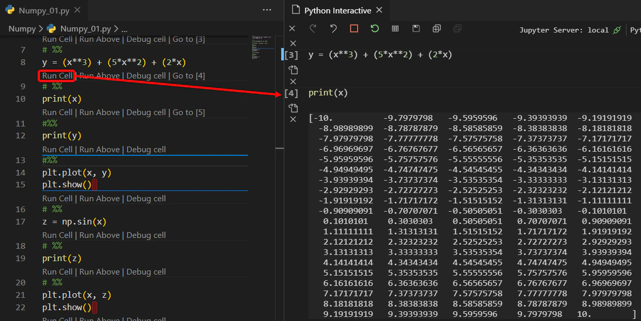Click Debug cell in the row with Go to [5]
Screen dimensions: 641x321
tap(146, 113)
